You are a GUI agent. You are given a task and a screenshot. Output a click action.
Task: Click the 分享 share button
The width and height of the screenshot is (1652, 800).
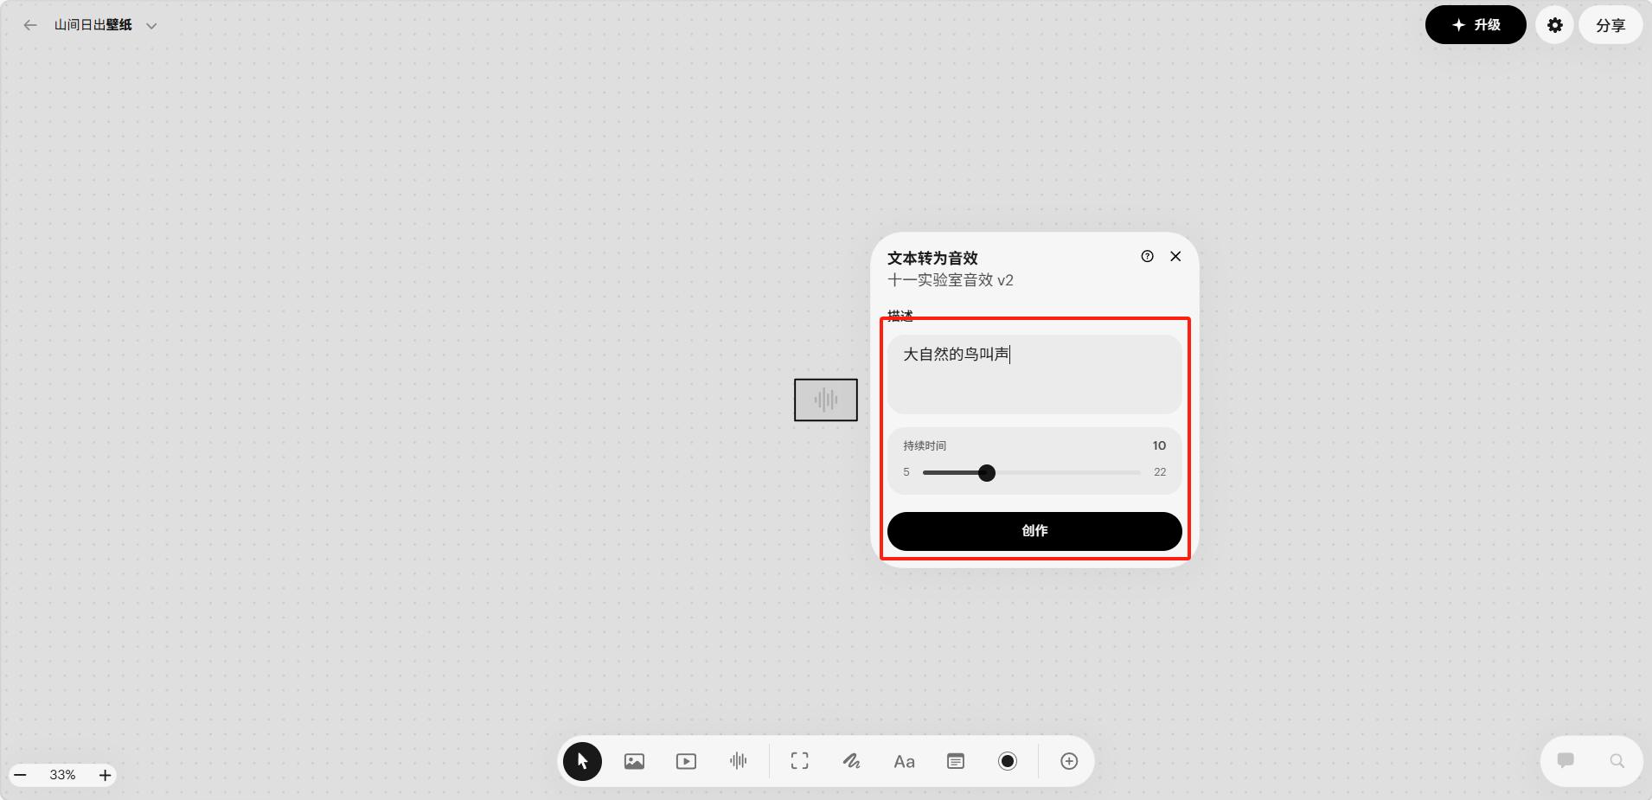coord(1610,25)
